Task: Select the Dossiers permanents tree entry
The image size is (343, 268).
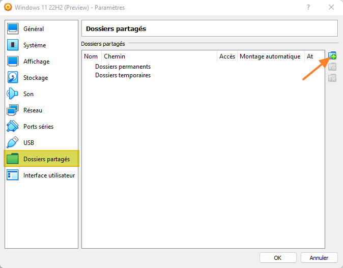Action: 123,67
